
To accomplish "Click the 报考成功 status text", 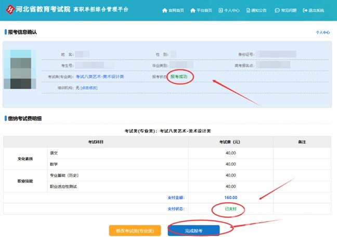I will tap(179, 77).
